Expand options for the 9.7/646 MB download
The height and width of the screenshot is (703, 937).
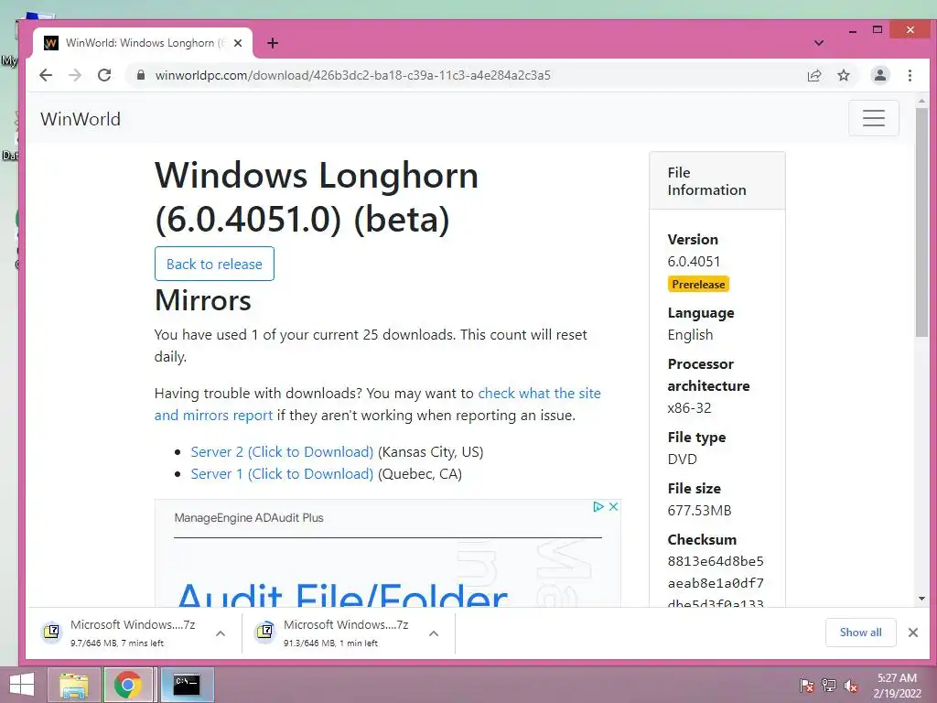(x=221, y=633)
